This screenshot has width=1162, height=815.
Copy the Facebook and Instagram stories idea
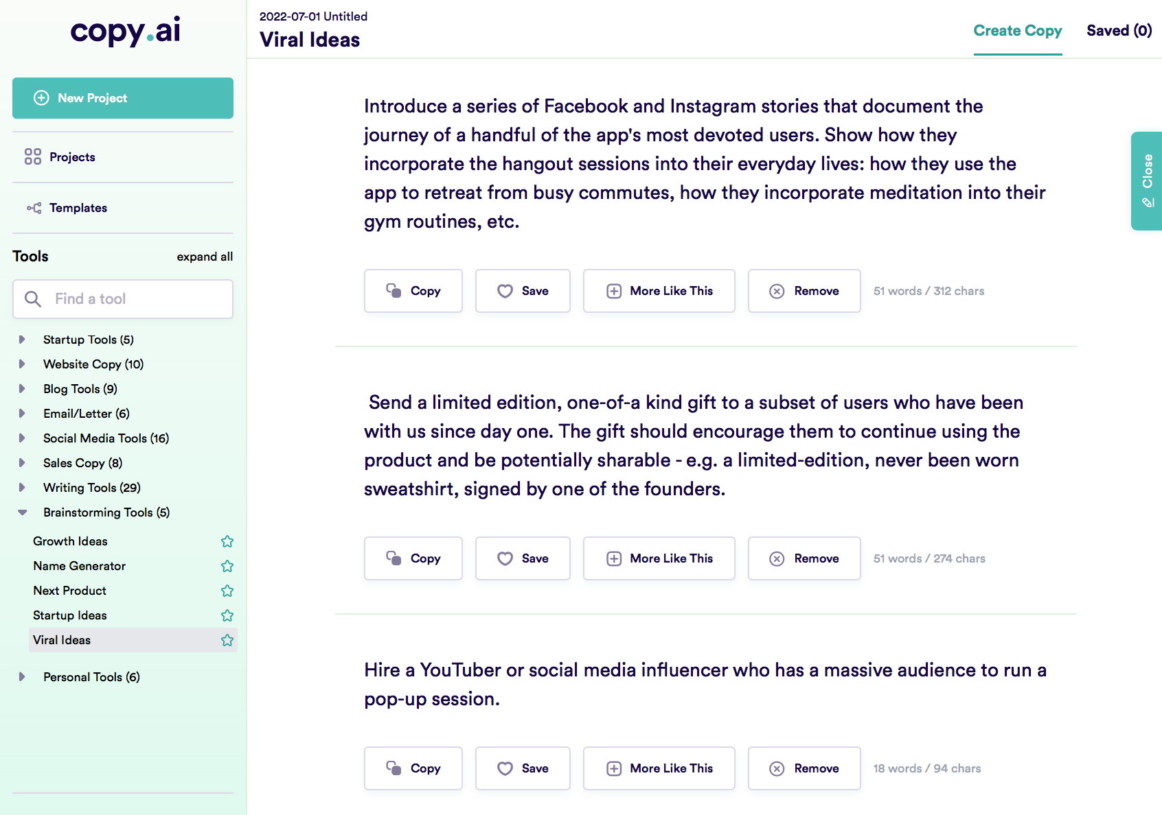(413, 291)
